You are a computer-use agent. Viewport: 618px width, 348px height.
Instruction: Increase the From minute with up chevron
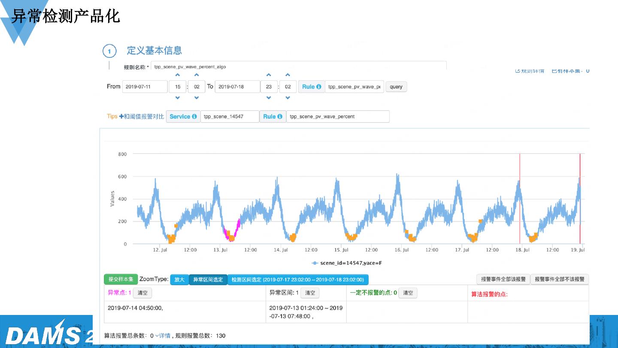point(197,76)
